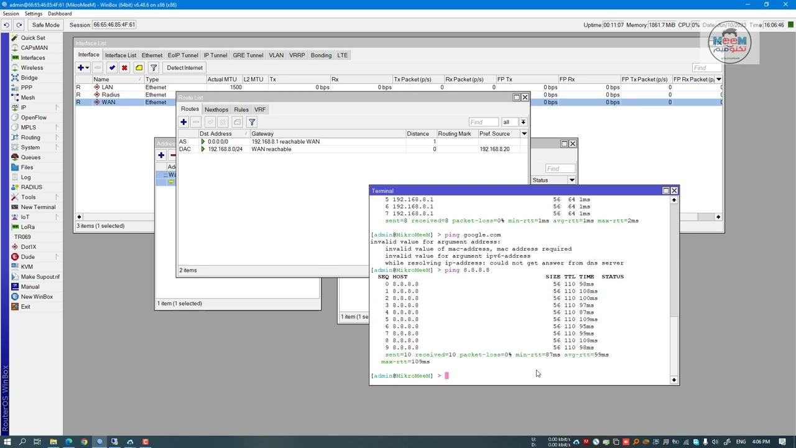Viewport: 796px width, 448px height.
Task: Add a new entry in Address List window
Action: click(x=161, y=156)
